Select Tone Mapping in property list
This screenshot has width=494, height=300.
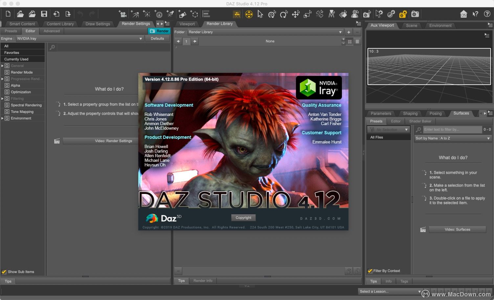[22, 112]
